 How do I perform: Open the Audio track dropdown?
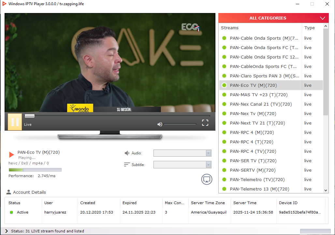(x=182, y=153)
